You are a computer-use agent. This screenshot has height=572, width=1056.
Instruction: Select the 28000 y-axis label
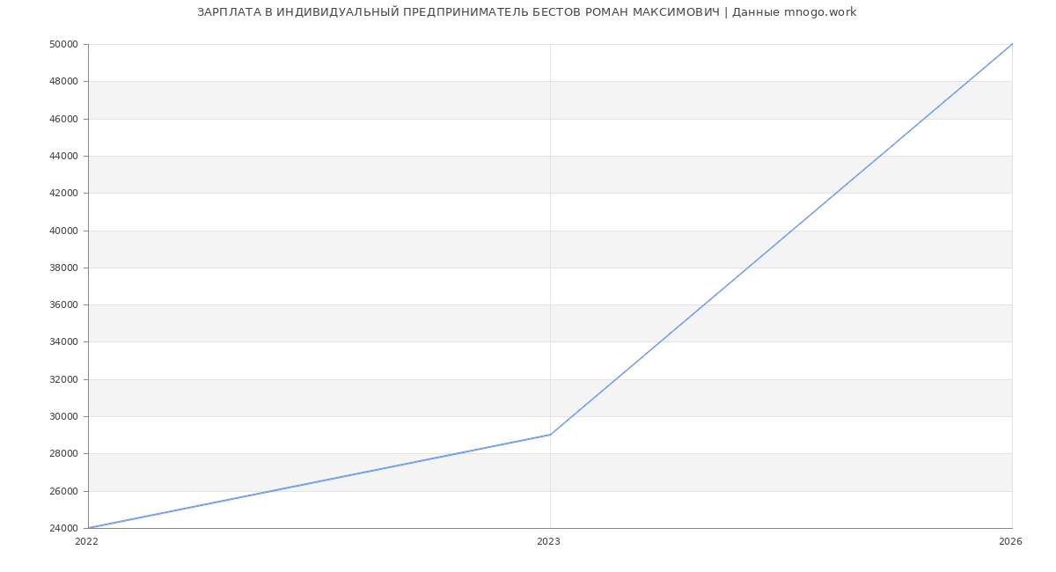click(64, 454)
